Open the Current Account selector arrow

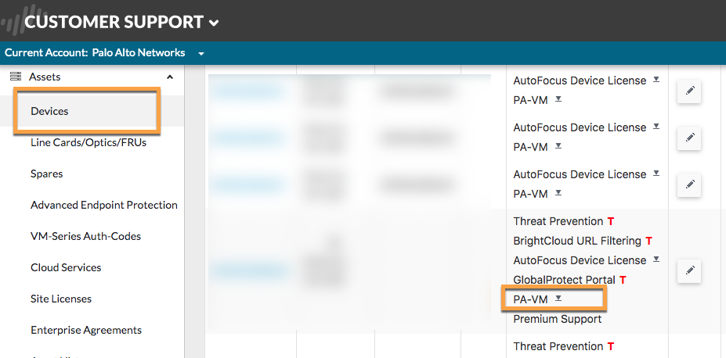(201, 54)
